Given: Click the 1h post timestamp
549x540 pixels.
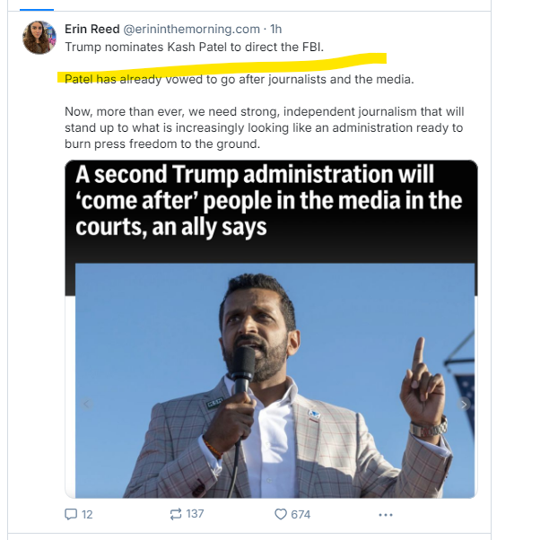Looking at the screenshot, I should [276, 29].
